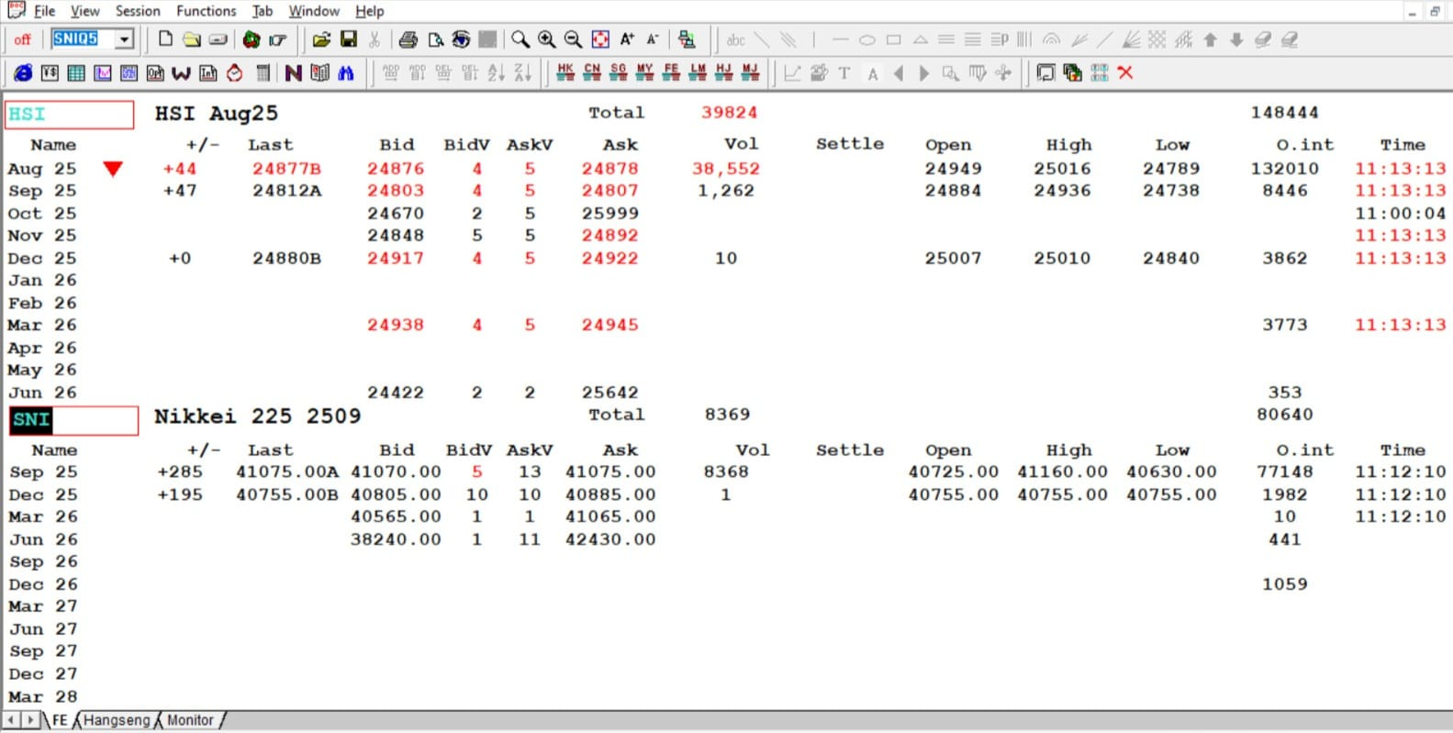1453x733 pixels.
Task: Select the Aug 25 HSI contract row
Action: (x=42, y=169)
